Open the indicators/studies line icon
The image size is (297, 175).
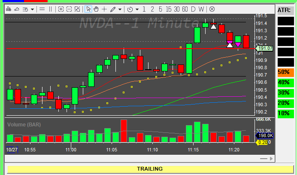[17, 9]
